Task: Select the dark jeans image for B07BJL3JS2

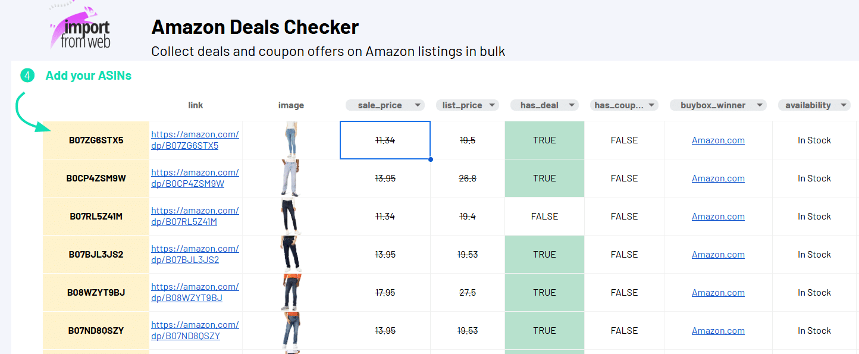Action: [x=291, y=255]
